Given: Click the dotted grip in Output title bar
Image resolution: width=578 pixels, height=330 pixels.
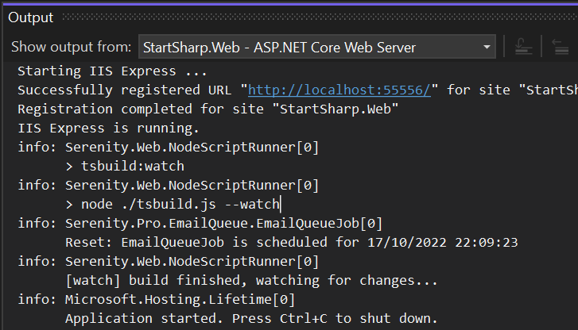Looking at the screenshot, I should coord(318,17).
